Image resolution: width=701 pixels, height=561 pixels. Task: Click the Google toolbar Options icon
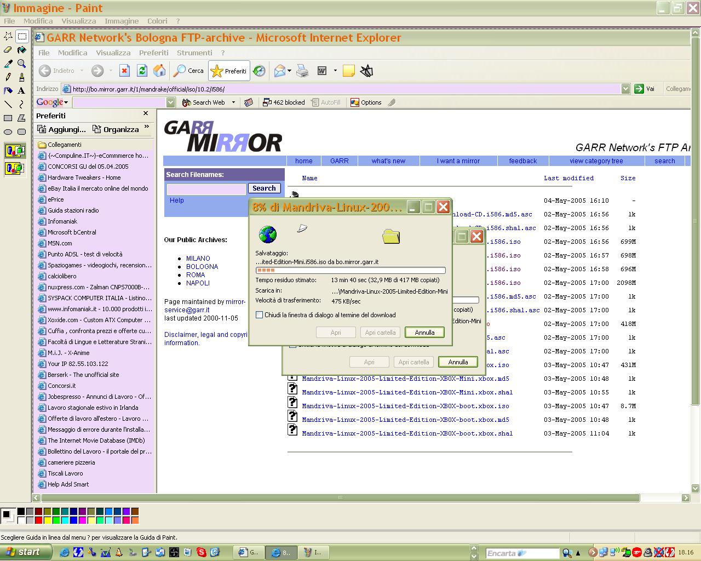pos(355,102)
